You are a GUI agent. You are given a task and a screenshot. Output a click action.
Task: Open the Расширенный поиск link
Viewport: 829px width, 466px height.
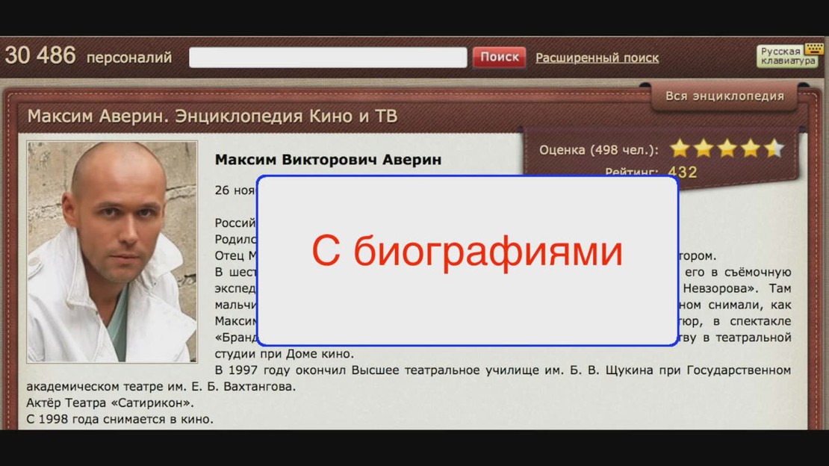[597, 58]
